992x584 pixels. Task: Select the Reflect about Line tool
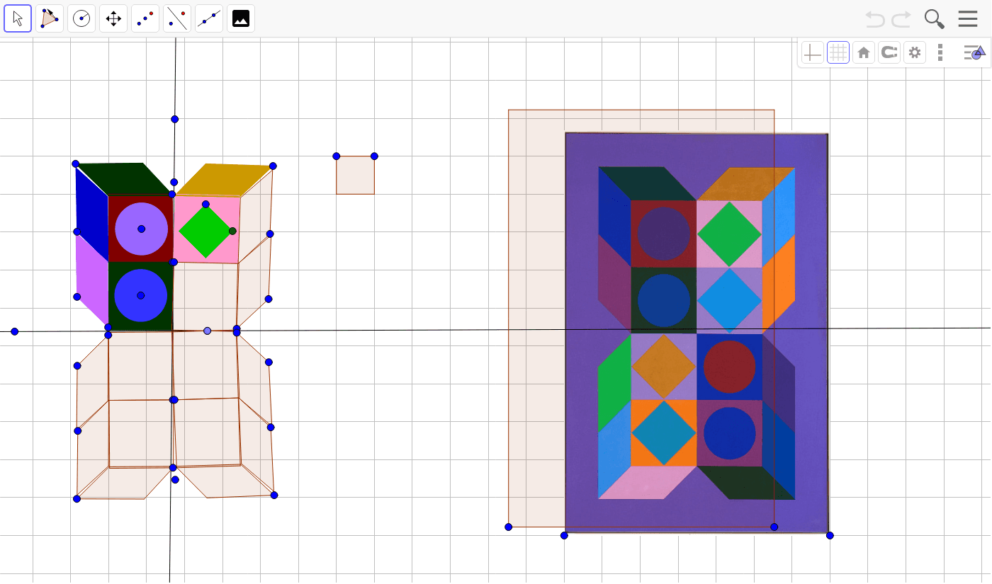[177, 18]
